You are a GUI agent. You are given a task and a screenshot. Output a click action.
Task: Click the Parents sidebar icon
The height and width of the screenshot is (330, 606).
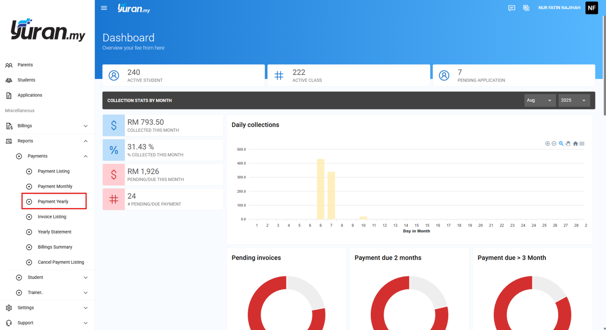(9, 65)
